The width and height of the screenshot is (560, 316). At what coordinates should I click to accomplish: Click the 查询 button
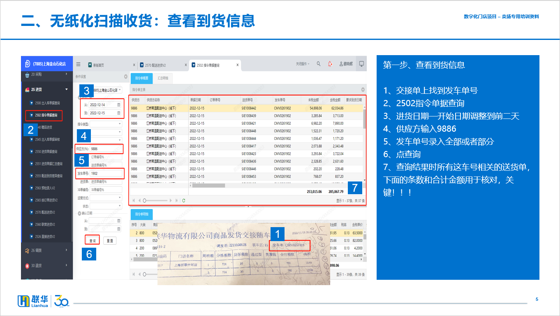point(92,240)
